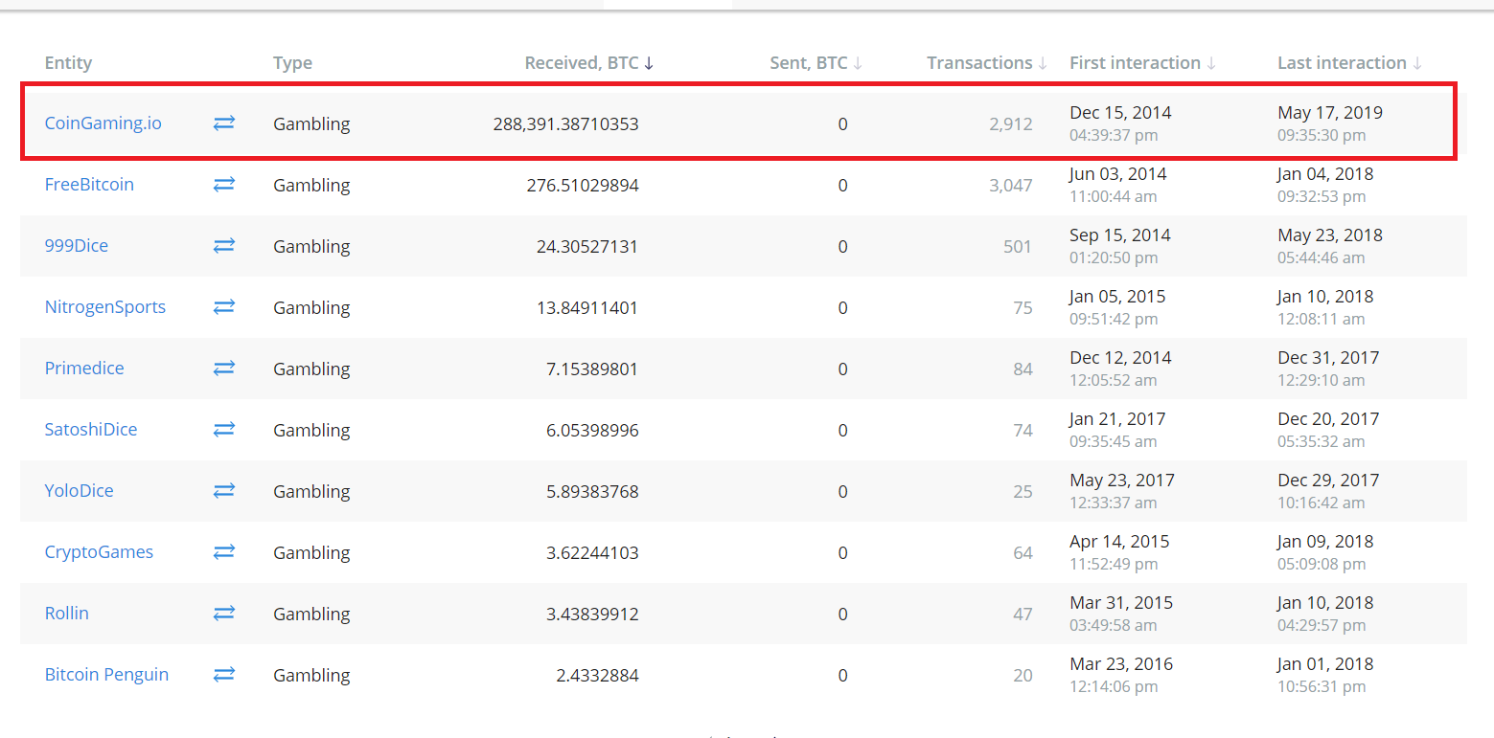Viewport: 1494px width, 738px height.
Task: Select the received amount 288,391.38710353
Action: [566, 124]
